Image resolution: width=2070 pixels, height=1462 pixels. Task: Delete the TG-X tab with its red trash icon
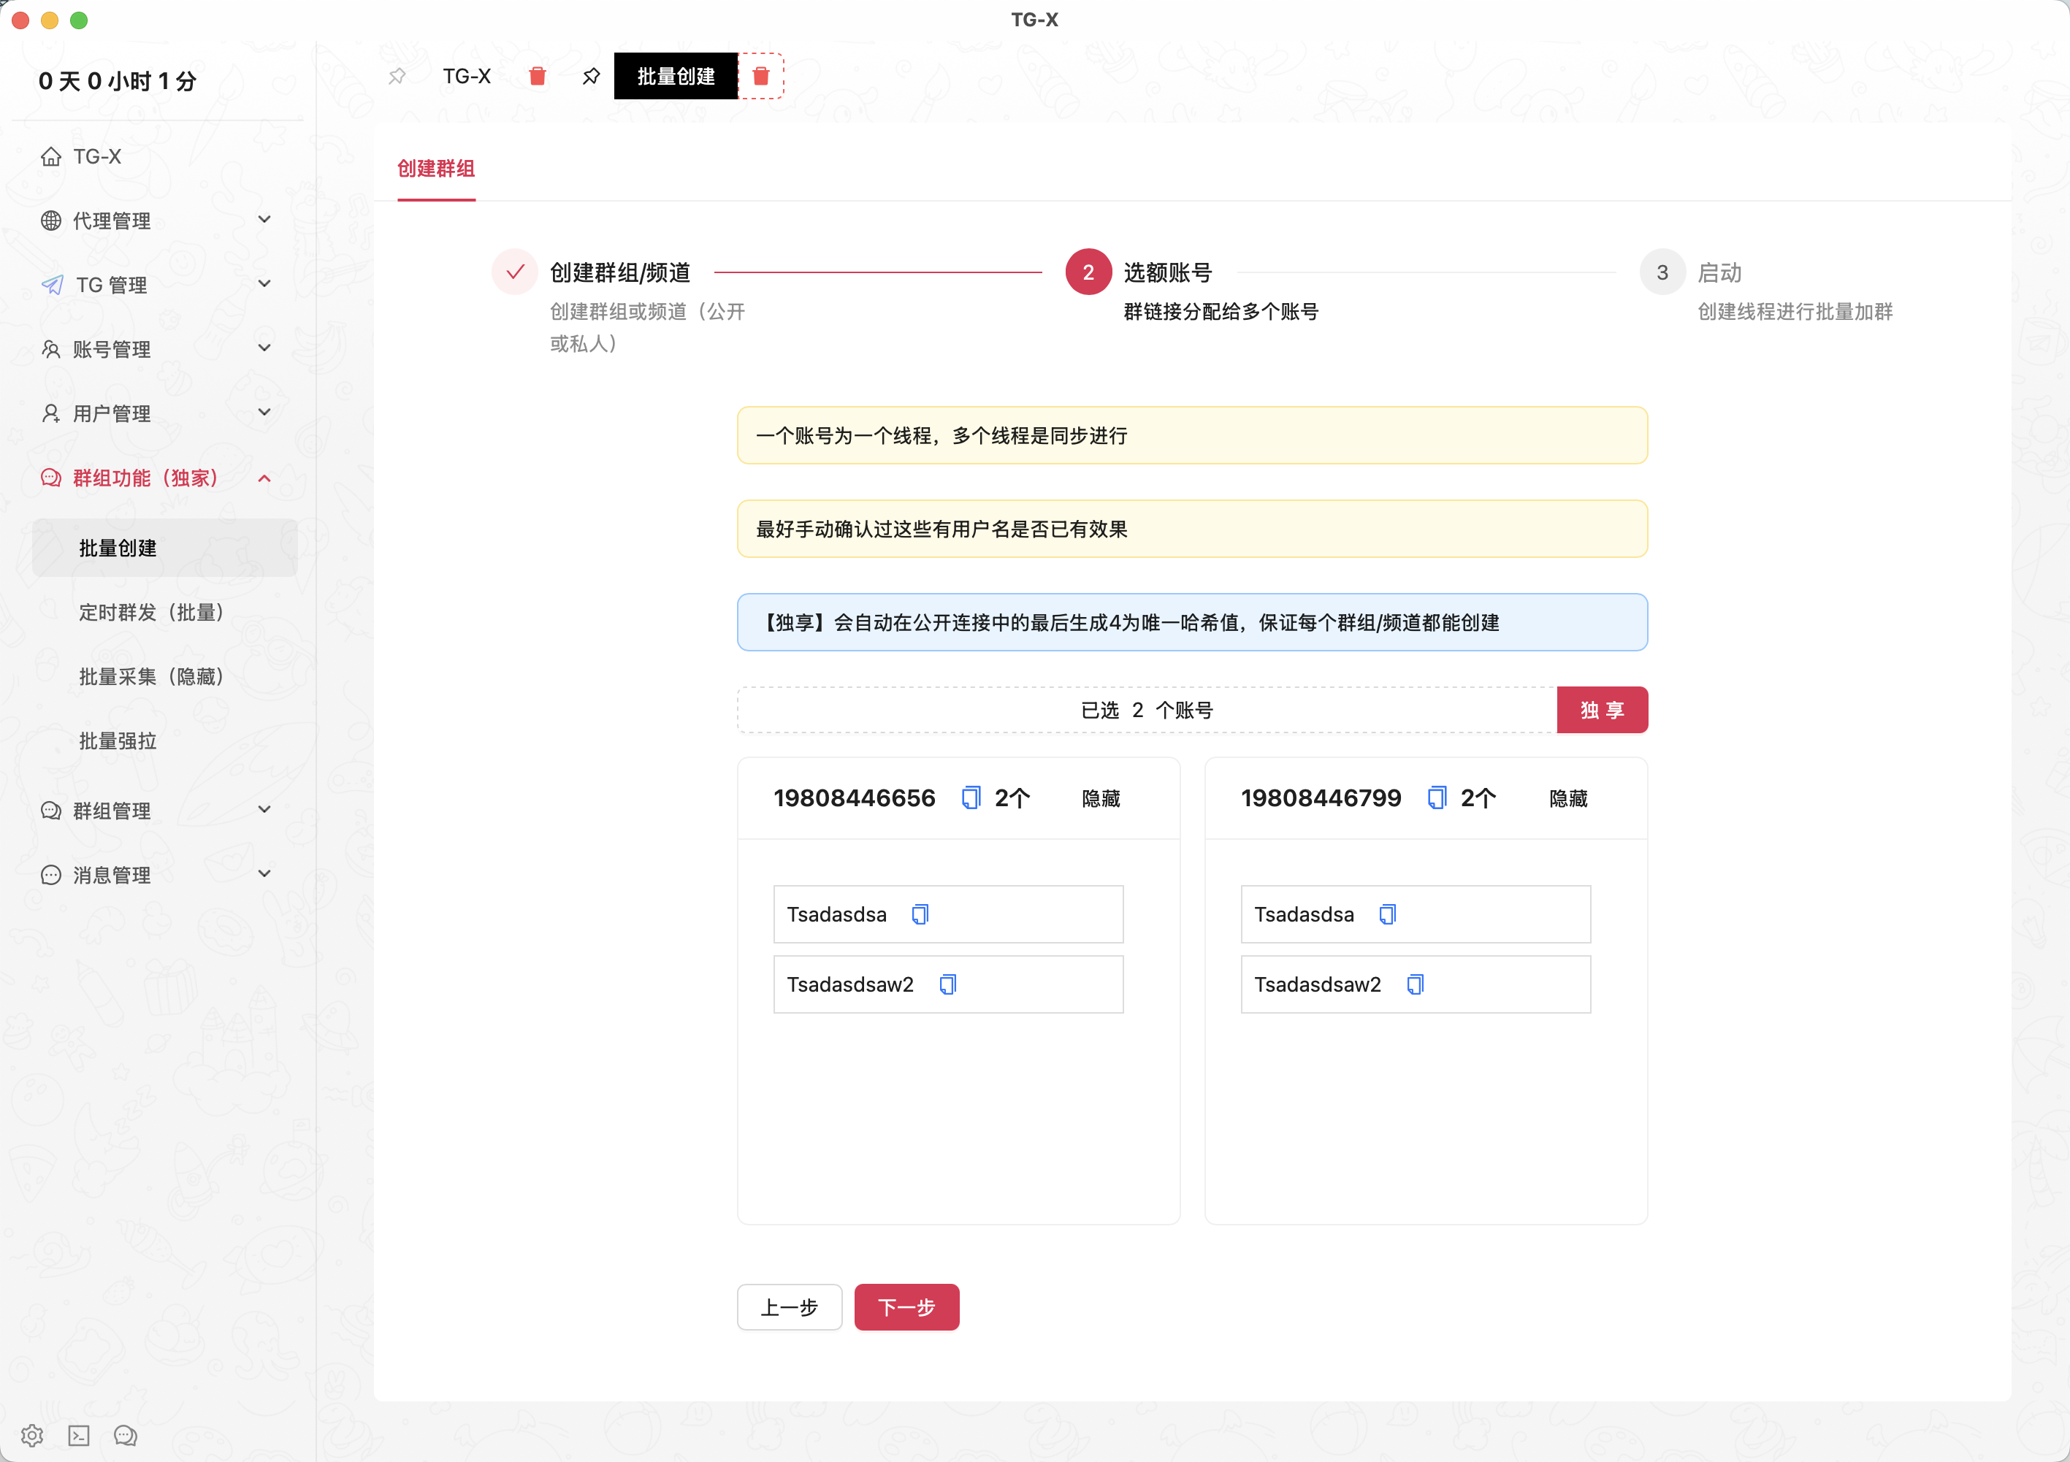tap(538, 77)
